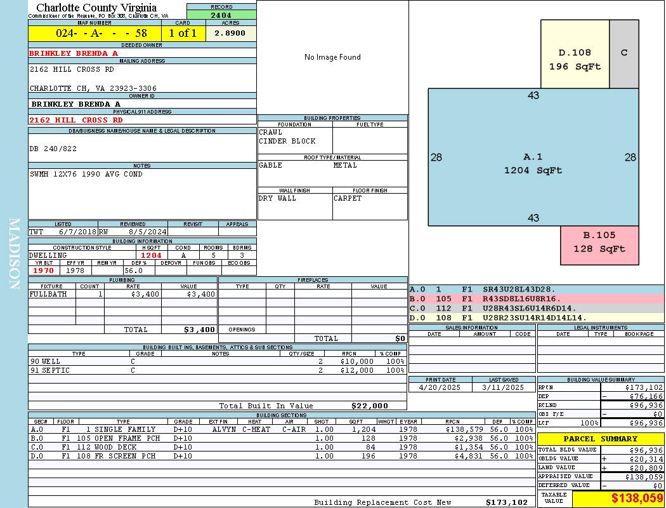Viewport: 666px width, 508px height.
Task: Select construction style DWELLING
Action: [48, 255]
